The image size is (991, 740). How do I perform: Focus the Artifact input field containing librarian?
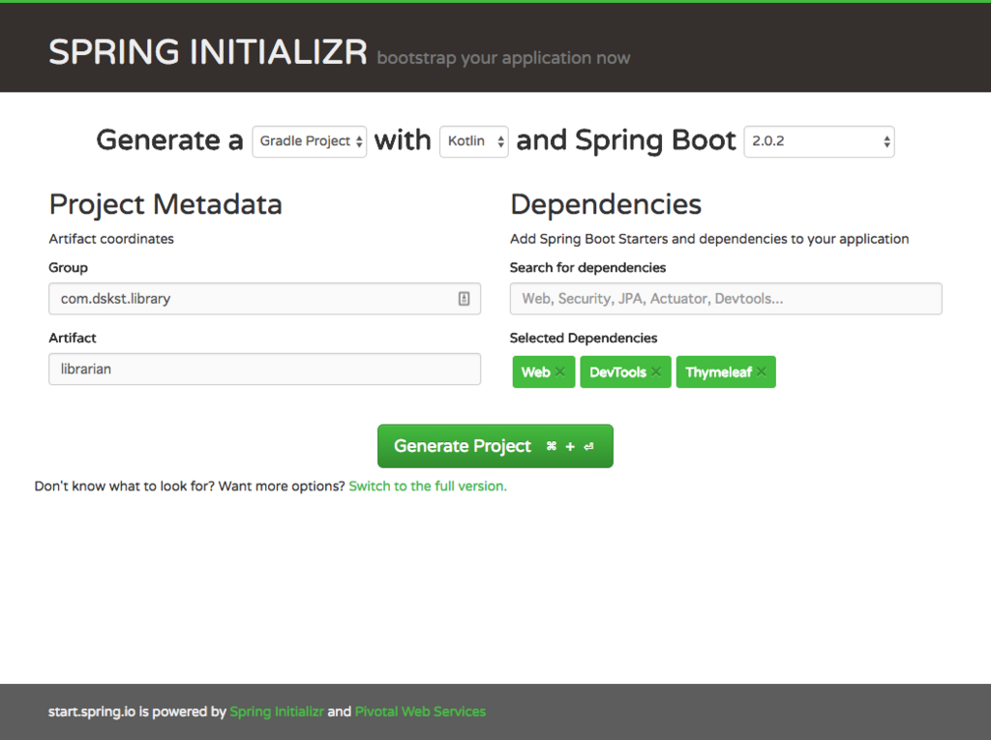pyautogui.click(x=265, y=370)
